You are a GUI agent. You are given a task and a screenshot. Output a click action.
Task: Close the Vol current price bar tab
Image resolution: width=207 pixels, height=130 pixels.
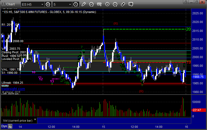(x=35, y=119)
